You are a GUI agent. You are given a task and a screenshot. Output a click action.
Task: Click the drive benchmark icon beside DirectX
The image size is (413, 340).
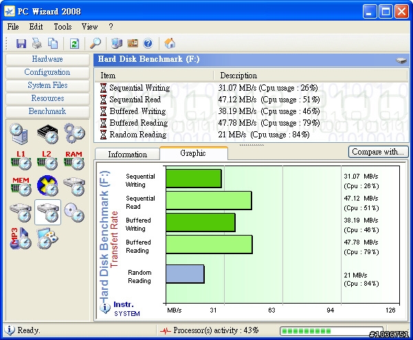tap(74, 186)
